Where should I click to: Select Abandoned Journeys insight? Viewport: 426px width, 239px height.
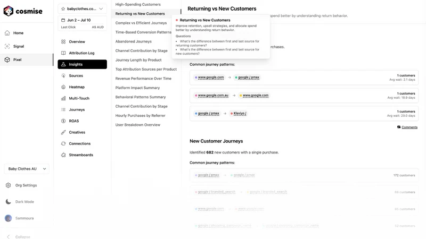point(134,41)
